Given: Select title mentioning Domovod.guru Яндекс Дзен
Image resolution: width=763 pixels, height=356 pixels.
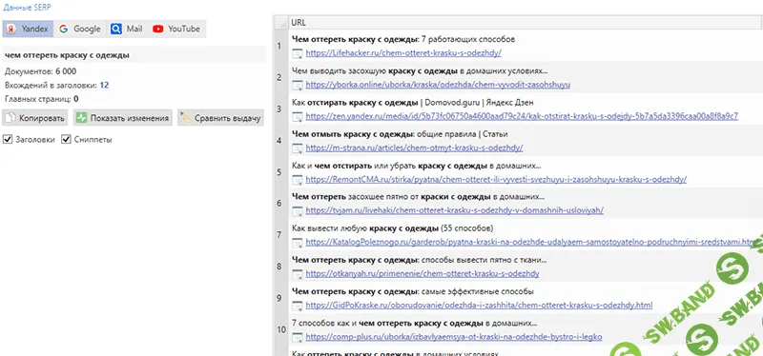Looking at the screenshot, I should tap(413, 103).
